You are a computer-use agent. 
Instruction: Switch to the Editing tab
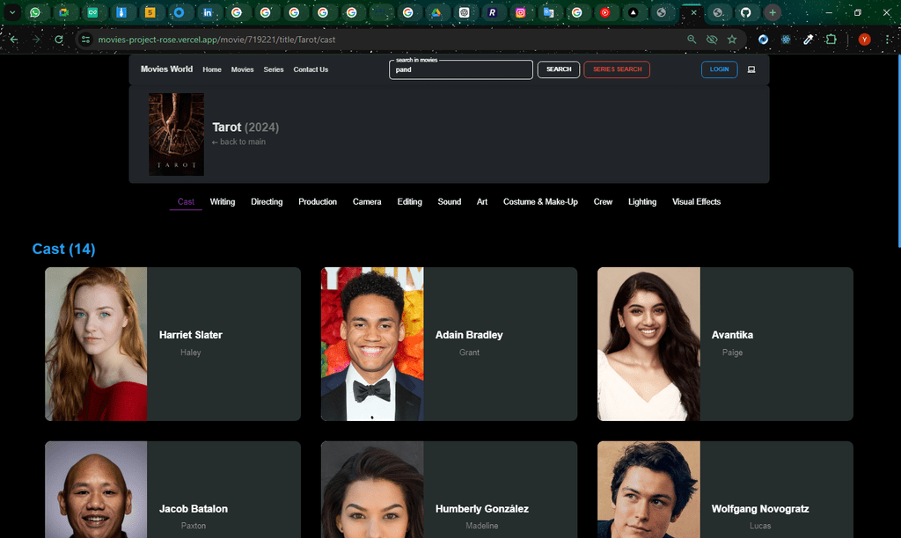click(x=410, y=201)
